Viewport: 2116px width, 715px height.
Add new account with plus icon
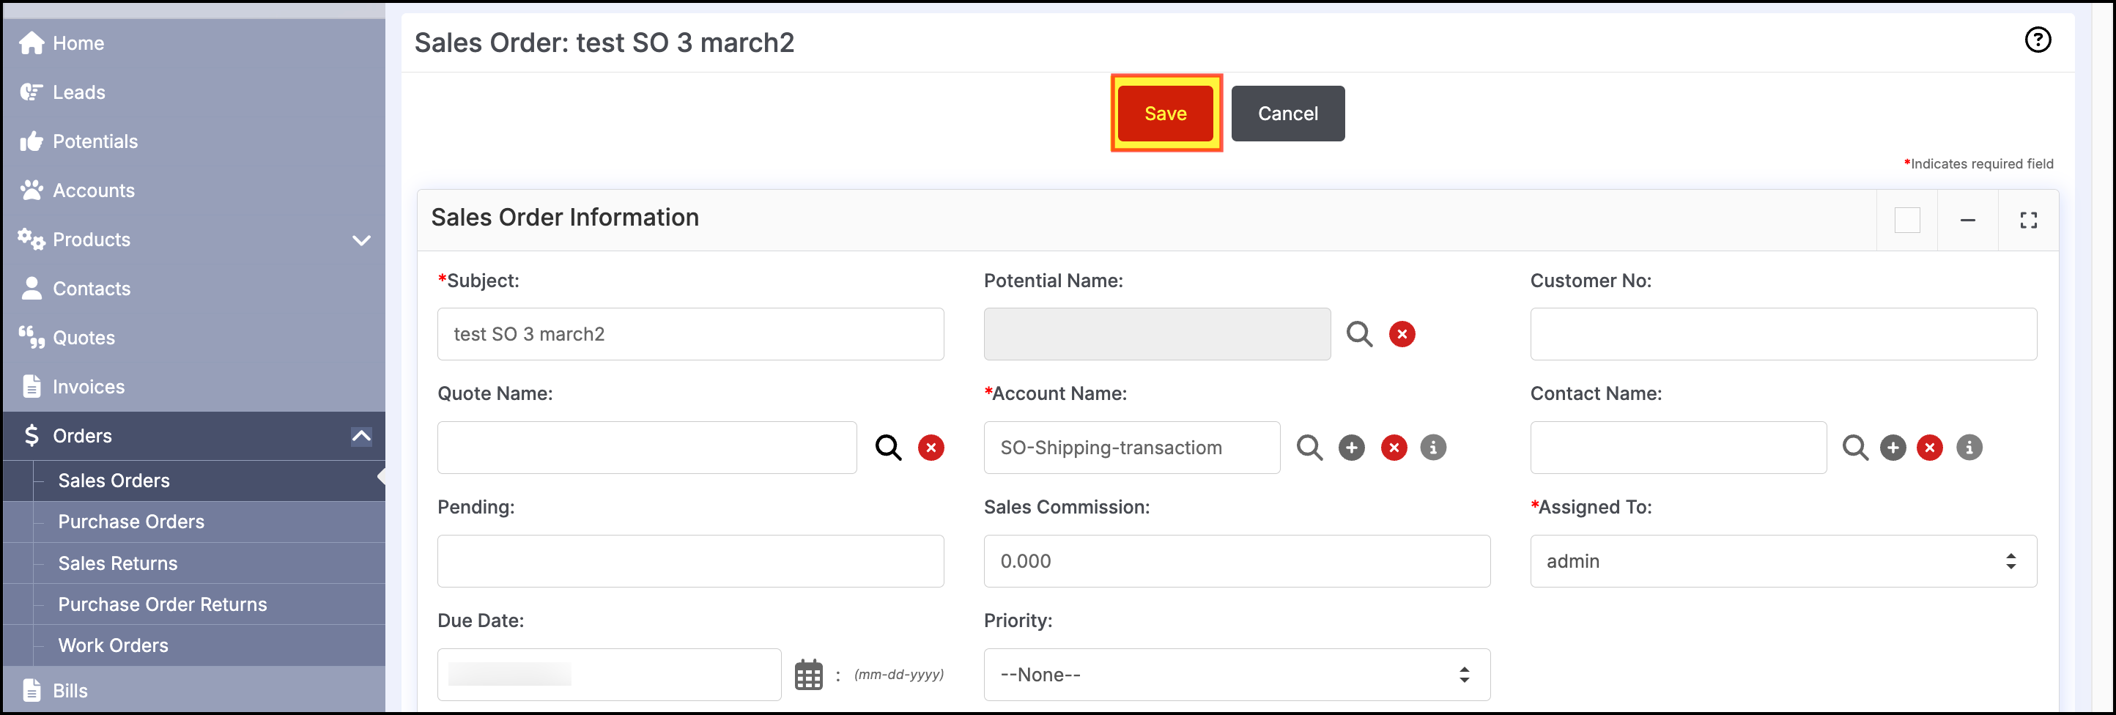coord(1351,448)
